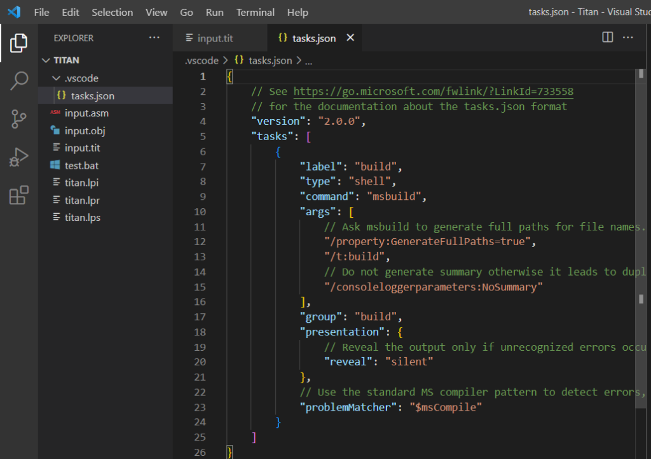Screen dimensions: 651x459
Task: Switch to the input.tit editor tab
Action: tap(220, 38)
